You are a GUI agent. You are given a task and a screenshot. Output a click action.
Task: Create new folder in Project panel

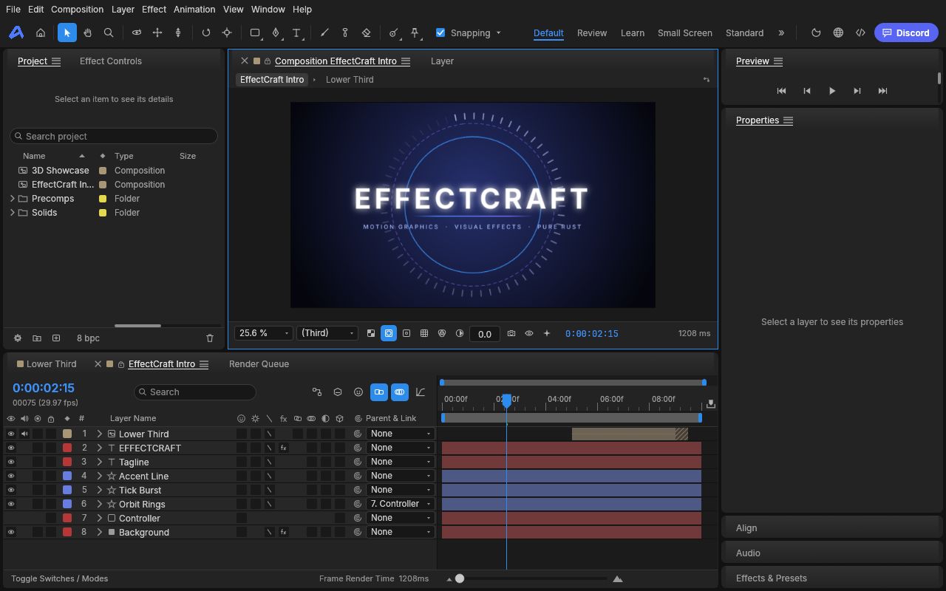37,338
